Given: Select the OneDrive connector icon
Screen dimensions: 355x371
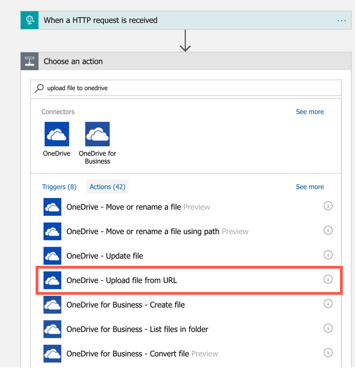Looking at the screenshot, I should click(57, 134).
